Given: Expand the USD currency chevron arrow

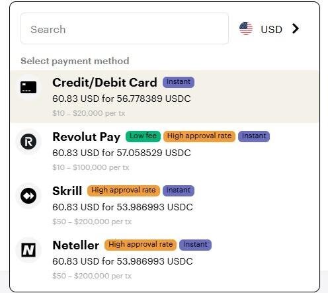Looking at the screenshot, I should (x=296, y=28).
